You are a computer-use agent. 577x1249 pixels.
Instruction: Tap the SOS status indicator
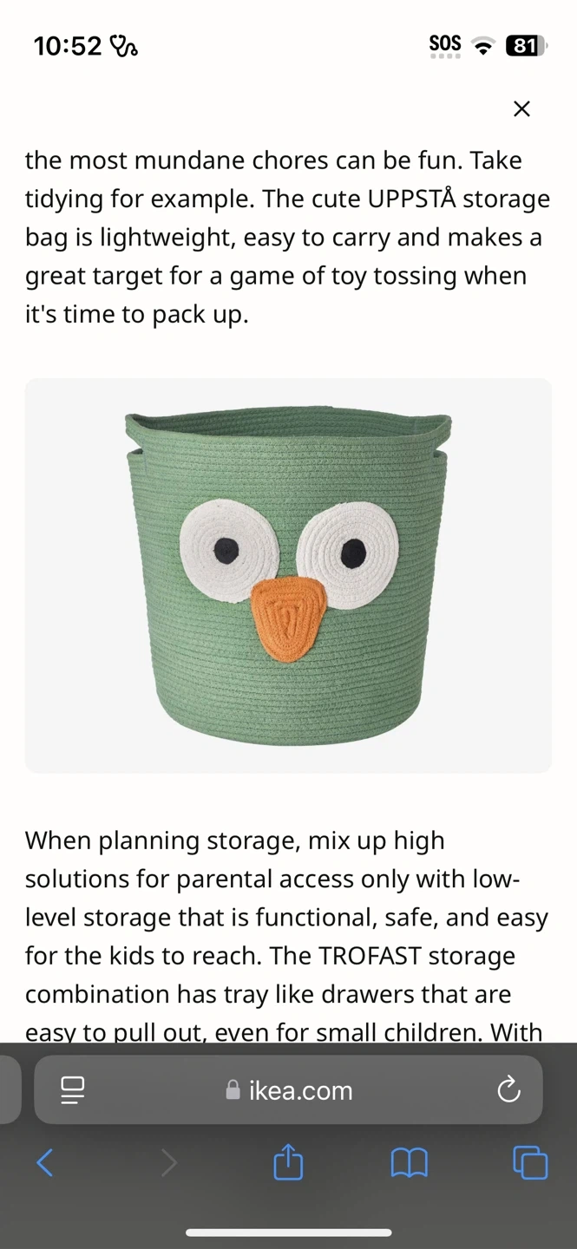tap(445, 45)
